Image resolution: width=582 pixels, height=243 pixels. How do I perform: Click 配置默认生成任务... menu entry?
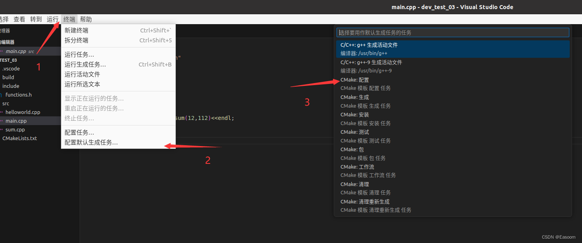coord(118,142)
